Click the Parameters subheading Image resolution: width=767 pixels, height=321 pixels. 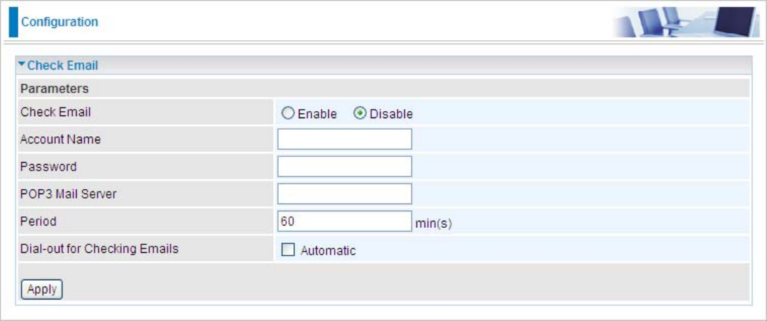coord(54,89)
